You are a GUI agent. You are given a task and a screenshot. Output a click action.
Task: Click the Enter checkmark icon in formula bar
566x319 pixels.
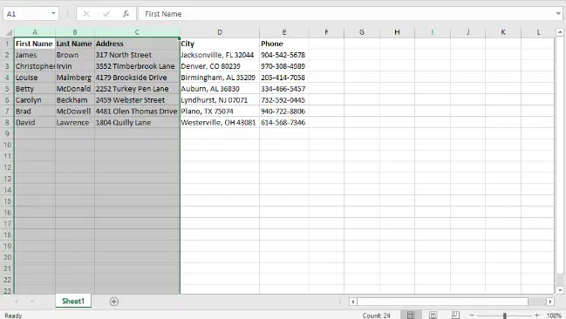click(106, 14)
